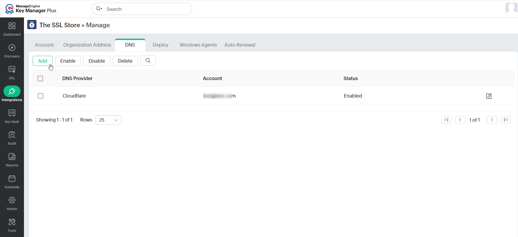This screenshot has width=518, height=237.
Task: Click the blurred account email cell
Action: [x=219, y=96]
